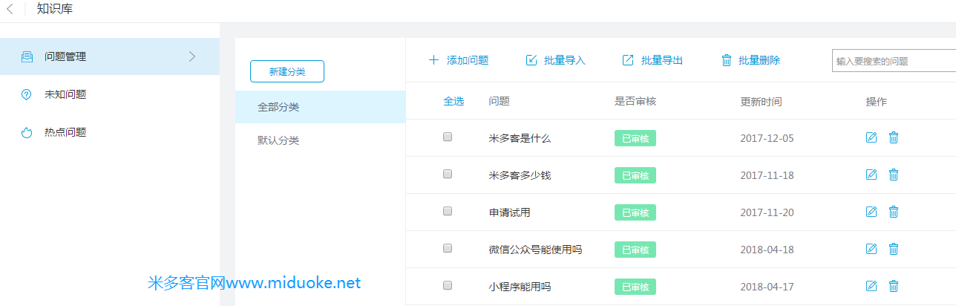Click delete trash icon for 米多客是什么 row
Screen dimensions: 956x306
[x=894, y=137]
